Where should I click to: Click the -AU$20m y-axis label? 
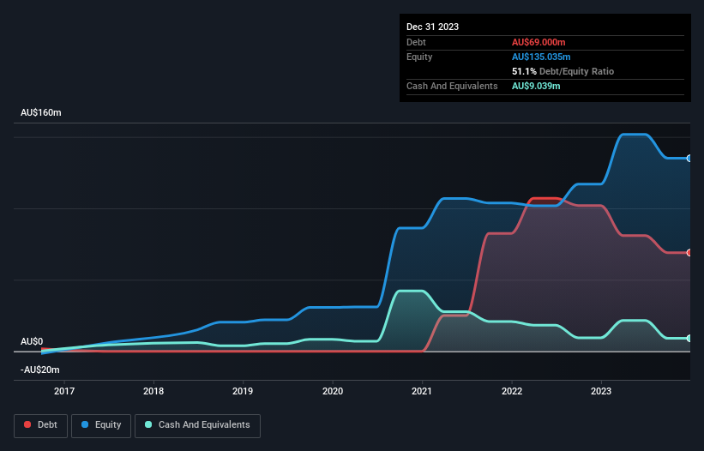(x=40, y=370)
